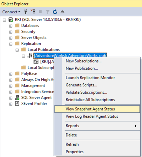Image resolution: width=142 pixels, height=157 pixels.
Task: Click the Object Explorer panel title
Action: click(x=15, y=4)
